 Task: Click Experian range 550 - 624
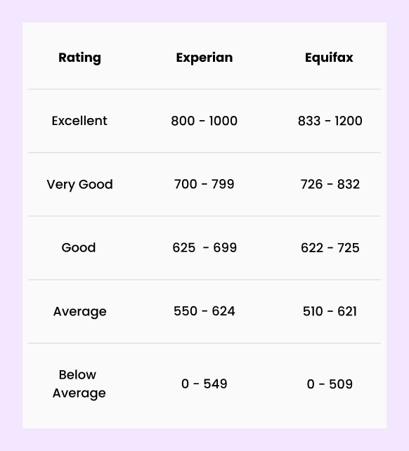pyautogui.click(x=204, y=311)
